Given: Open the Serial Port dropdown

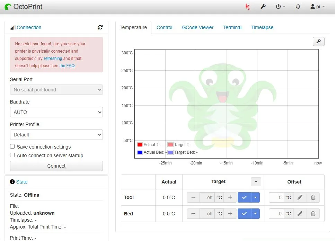Looking at the screenshot, I should (56, 90).
